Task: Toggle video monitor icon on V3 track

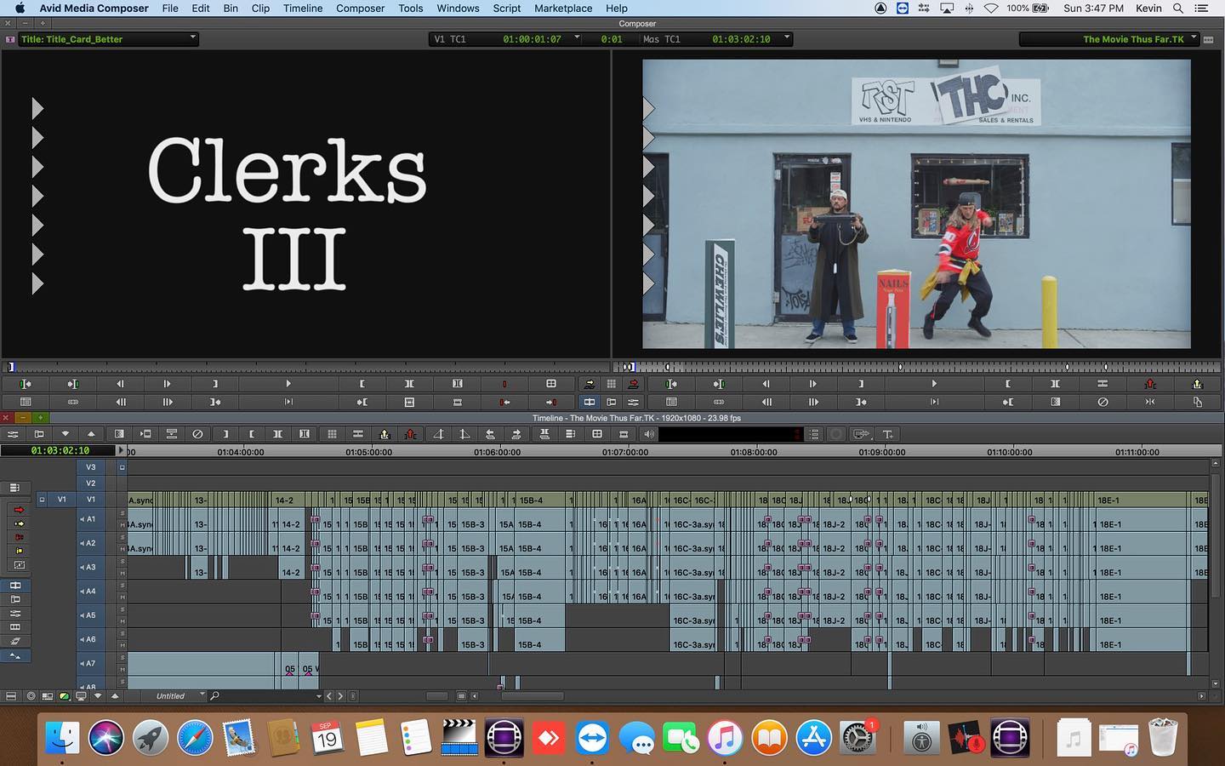Action: click(x=122, y=467)
